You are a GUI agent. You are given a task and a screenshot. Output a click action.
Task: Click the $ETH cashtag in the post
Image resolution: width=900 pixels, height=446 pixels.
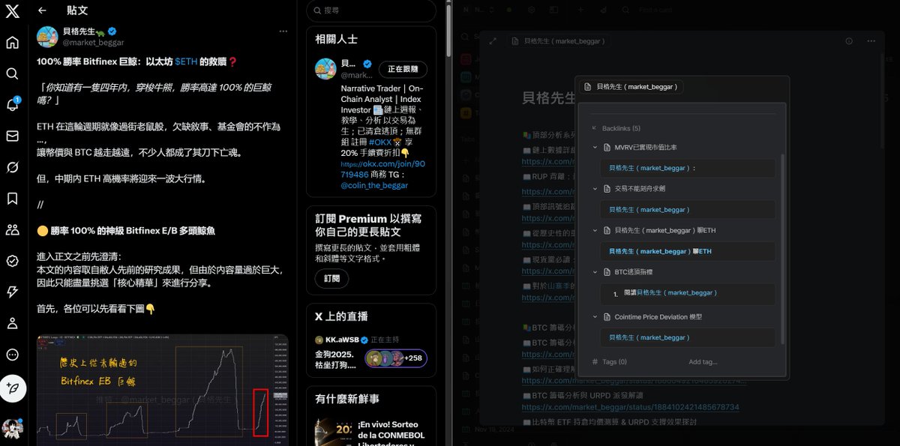click(x=187, y=61)
